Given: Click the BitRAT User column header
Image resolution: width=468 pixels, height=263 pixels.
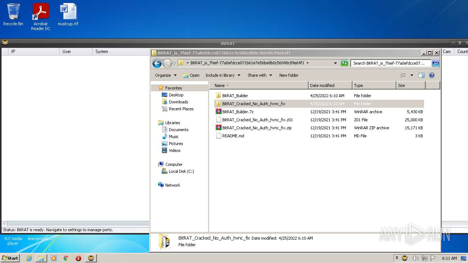Looking at the screenshot, I should [76, 52].
